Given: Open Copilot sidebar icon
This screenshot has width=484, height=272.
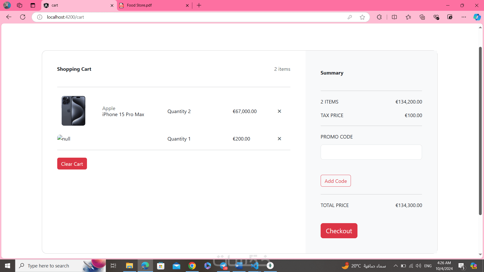Looking at the screenshot, I should click(477, 17).
